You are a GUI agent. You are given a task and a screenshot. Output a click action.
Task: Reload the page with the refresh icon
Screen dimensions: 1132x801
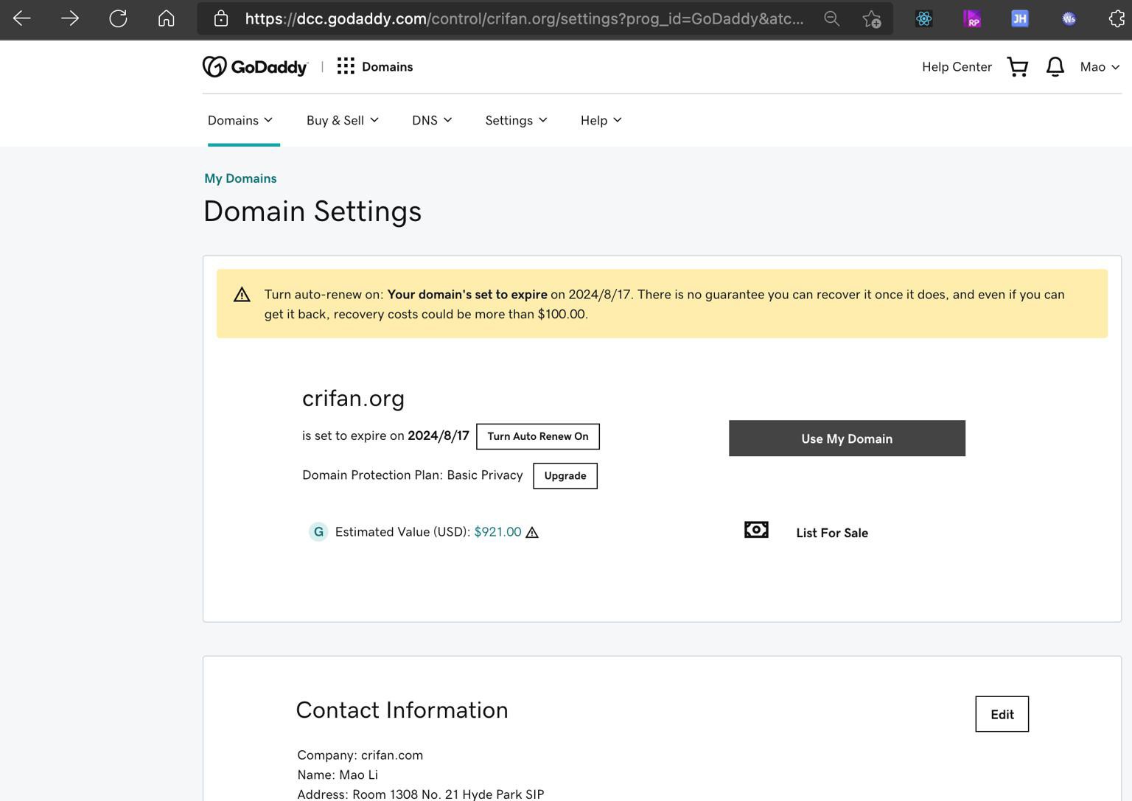118,18
